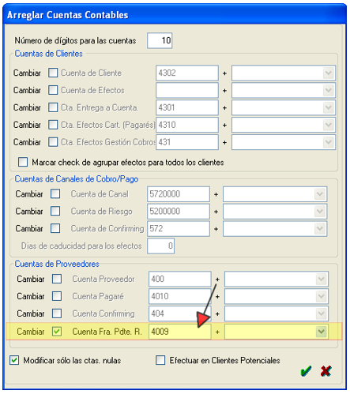Click the 4009 account input field
Image resolution: width=350 pixels, height=394 pixels.
[180, 332]
